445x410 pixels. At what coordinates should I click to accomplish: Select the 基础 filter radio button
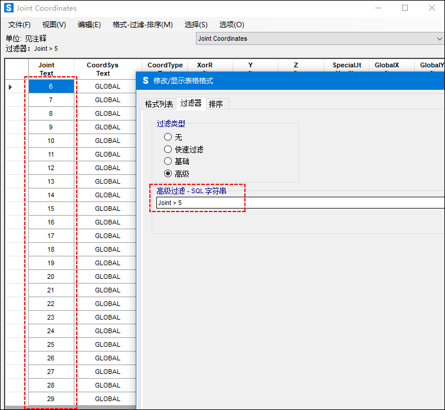coord(168,161)
